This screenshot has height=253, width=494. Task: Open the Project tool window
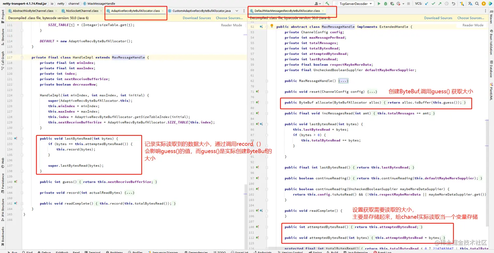[x=3, y=16]
